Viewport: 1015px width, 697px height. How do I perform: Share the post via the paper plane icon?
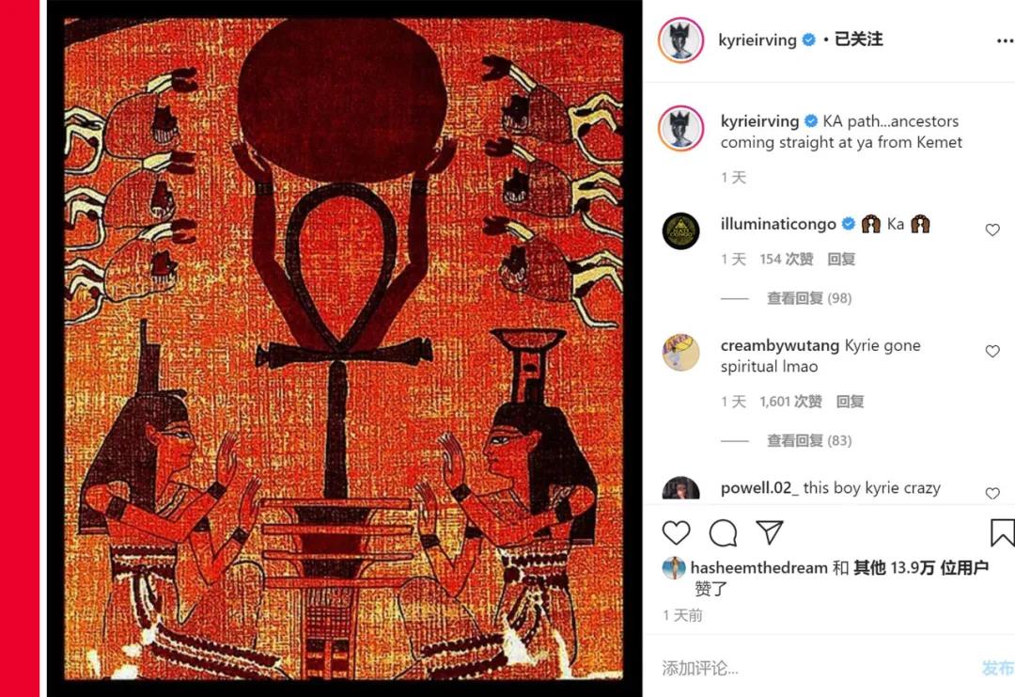point(770,532)
